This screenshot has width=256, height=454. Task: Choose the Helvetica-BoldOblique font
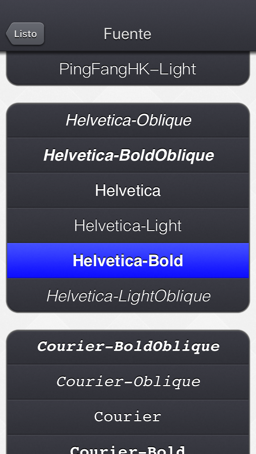128,155
